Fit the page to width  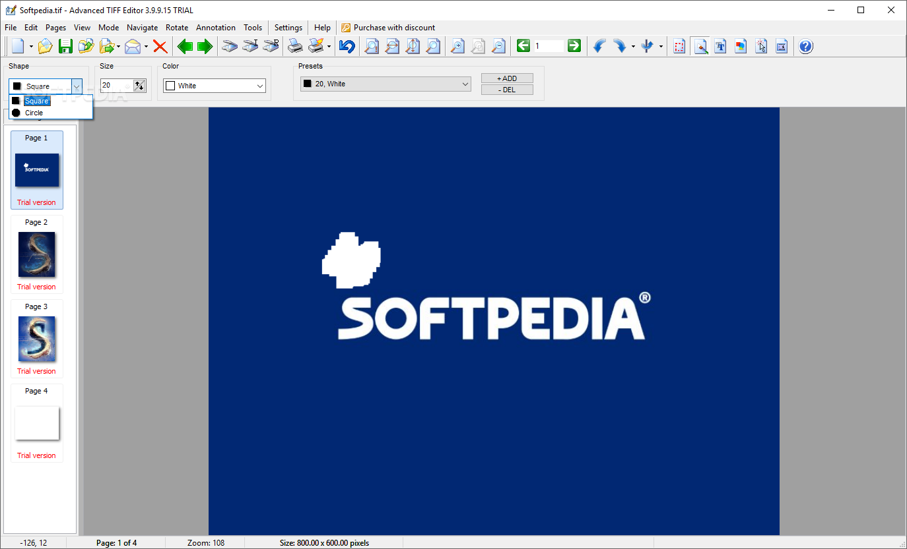click(393, 46)
